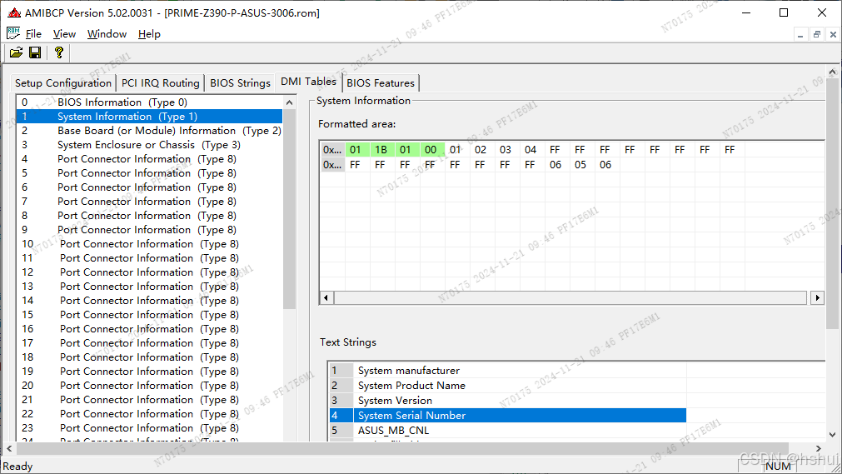Restore the inner MDI child window
Image resolution: width=842 pixels, height=474 pixels.
(817, 34)
